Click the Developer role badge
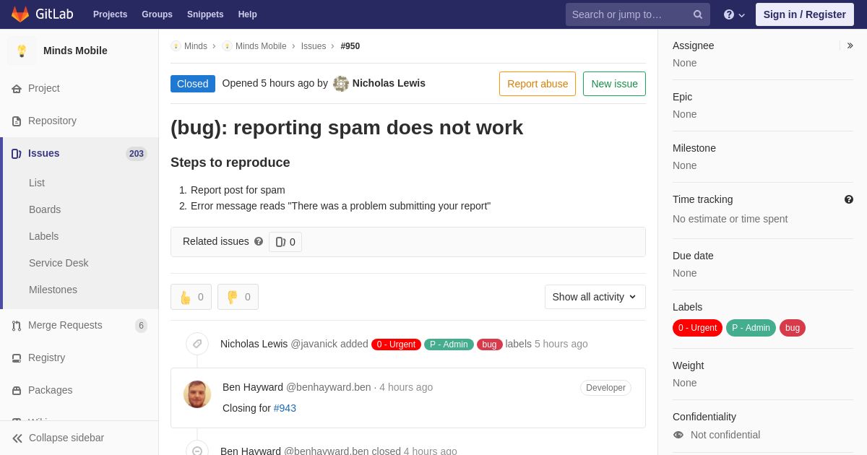 605,388
